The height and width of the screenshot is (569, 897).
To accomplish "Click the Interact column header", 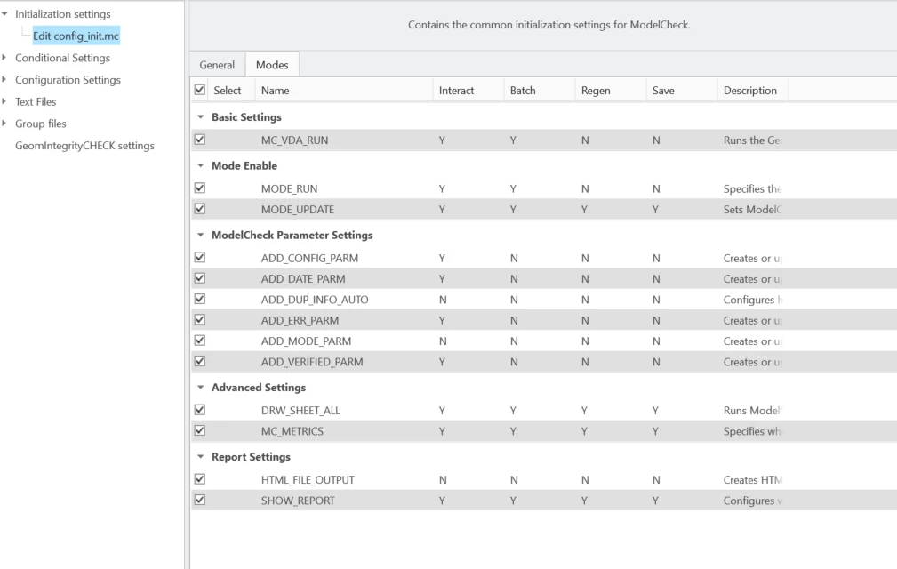I will [469, 91].
